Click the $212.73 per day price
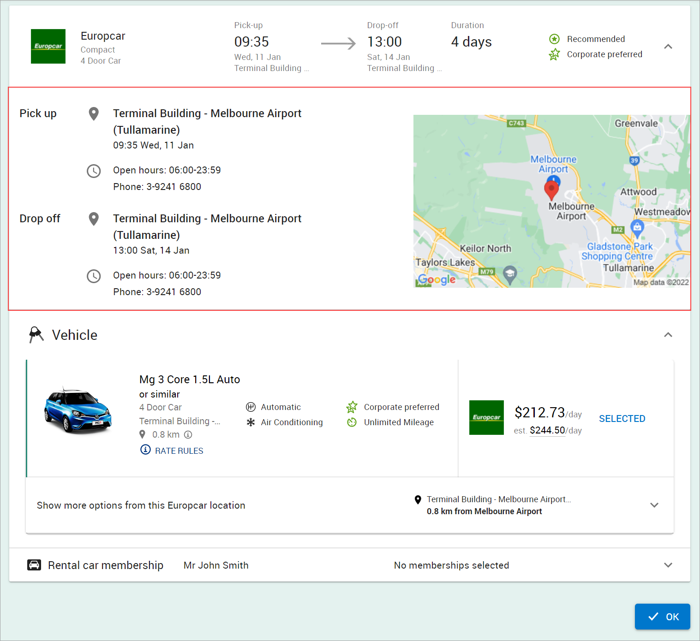700x641 pixels. [x=548, y=412]
